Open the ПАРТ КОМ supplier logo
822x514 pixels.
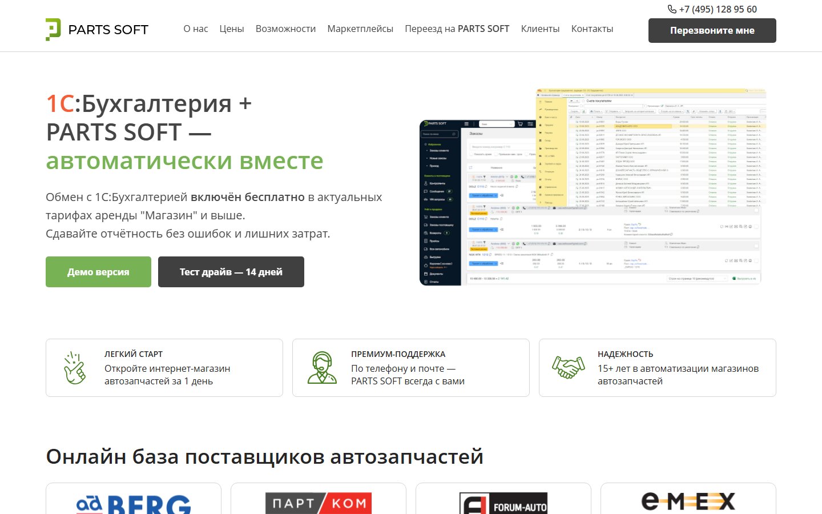(x=319, y=503)
